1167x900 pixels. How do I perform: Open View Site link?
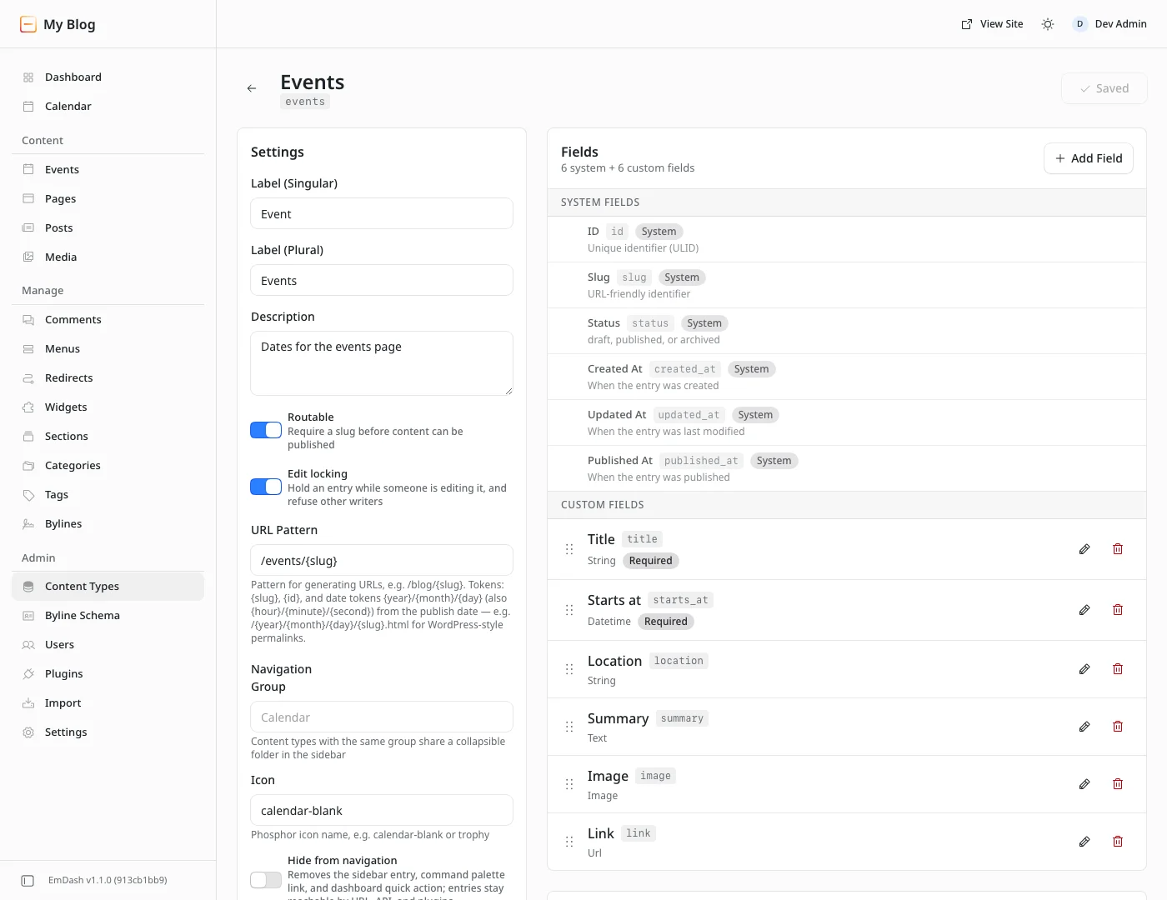click(992, 24)
